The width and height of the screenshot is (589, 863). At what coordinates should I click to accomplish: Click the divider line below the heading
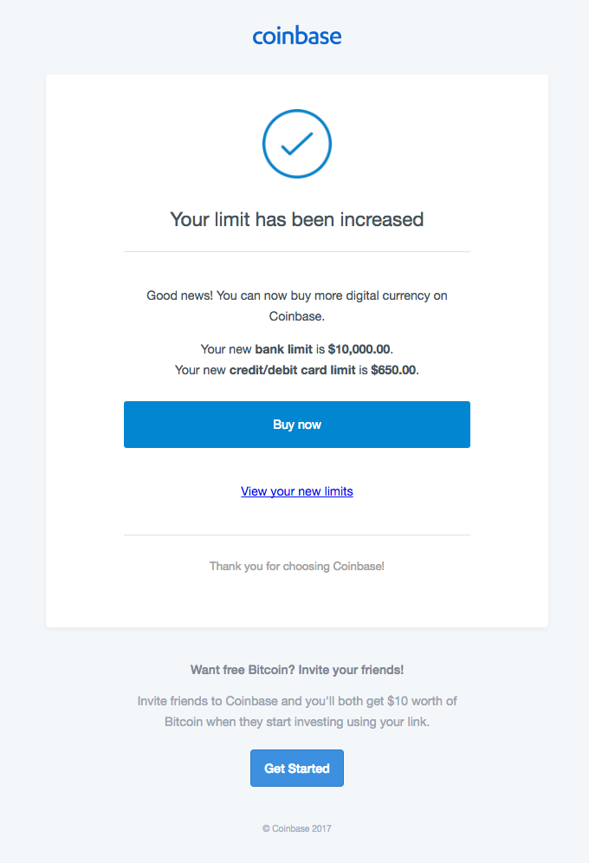[x=297, y=252]
